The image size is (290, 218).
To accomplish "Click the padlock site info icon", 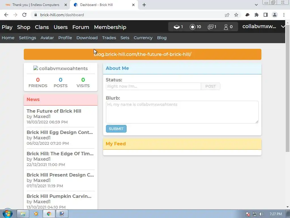I will pos(36,15).
